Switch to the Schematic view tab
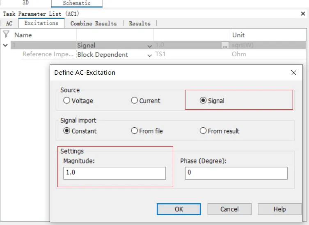 point(77,3)
